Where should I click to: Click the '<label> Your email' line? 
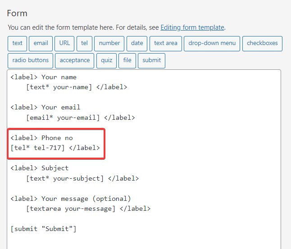(45, 108)
